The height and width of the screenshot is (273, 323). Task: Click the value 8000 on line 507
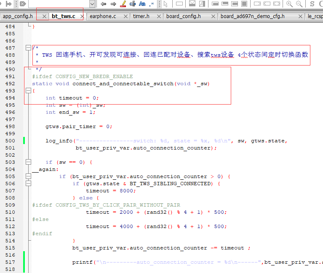tap(126, 191)
